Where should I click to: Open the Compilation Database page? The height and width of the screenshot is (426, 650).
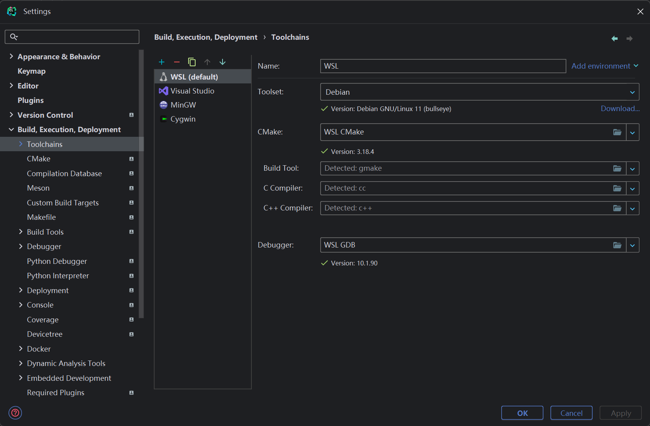(64, 173)
